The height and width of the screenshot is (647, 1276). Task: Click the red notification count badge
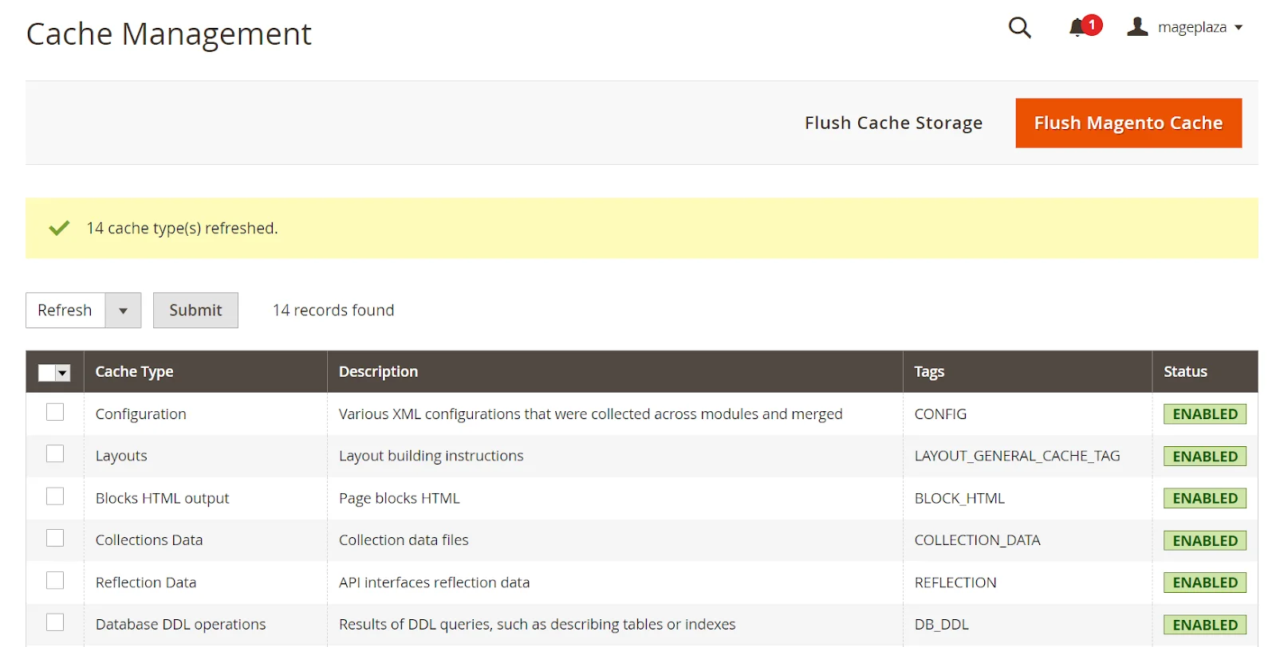pos(1092,25)
